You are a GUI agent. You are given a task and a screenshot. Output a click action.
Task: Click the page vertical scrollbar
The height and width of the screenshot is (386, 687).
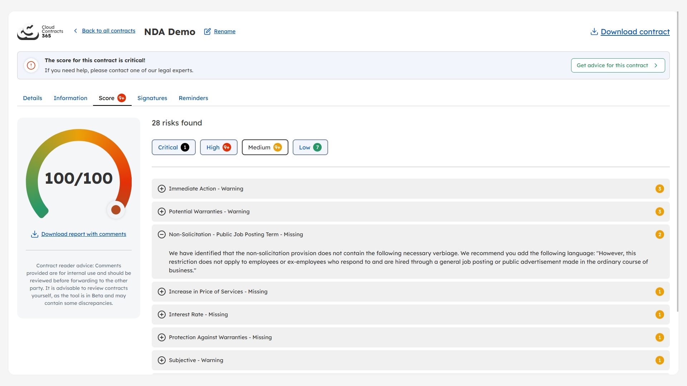coord(677,161)
